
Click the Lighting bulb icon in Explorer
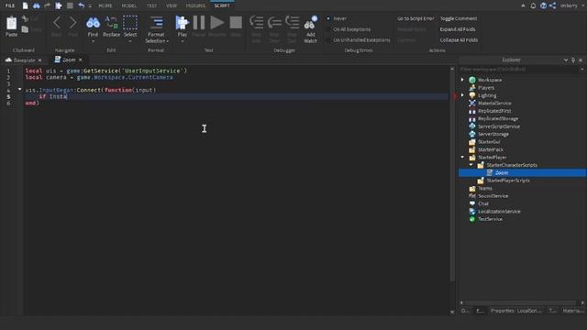click(472, 95)
